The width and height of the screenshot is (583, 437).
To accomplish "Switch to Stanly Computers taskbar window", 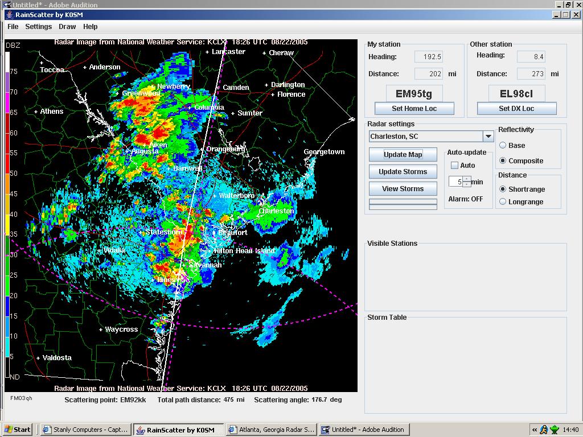I will pyautogui.click(x=85, y=430).
